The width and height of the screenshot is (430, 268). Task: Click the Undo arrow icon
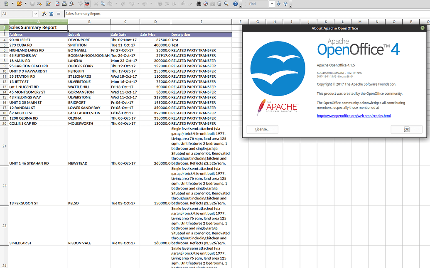point(132,4)
